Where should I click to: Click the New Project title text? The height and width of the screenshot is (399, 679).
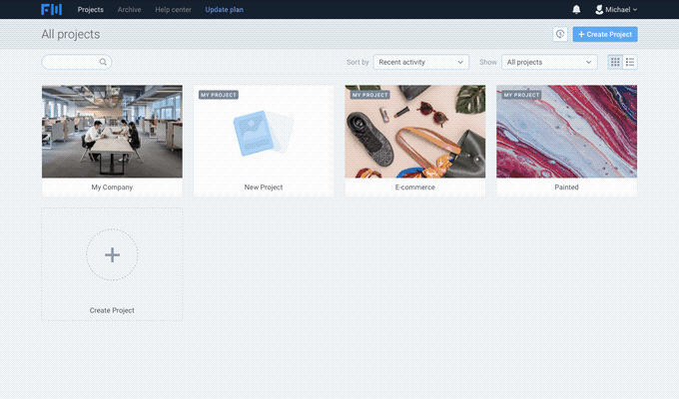coord(264,188)
